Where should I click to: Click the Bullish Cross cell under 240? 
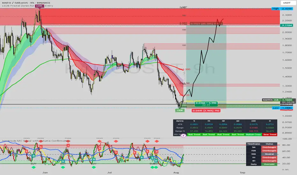click(253, 135)
